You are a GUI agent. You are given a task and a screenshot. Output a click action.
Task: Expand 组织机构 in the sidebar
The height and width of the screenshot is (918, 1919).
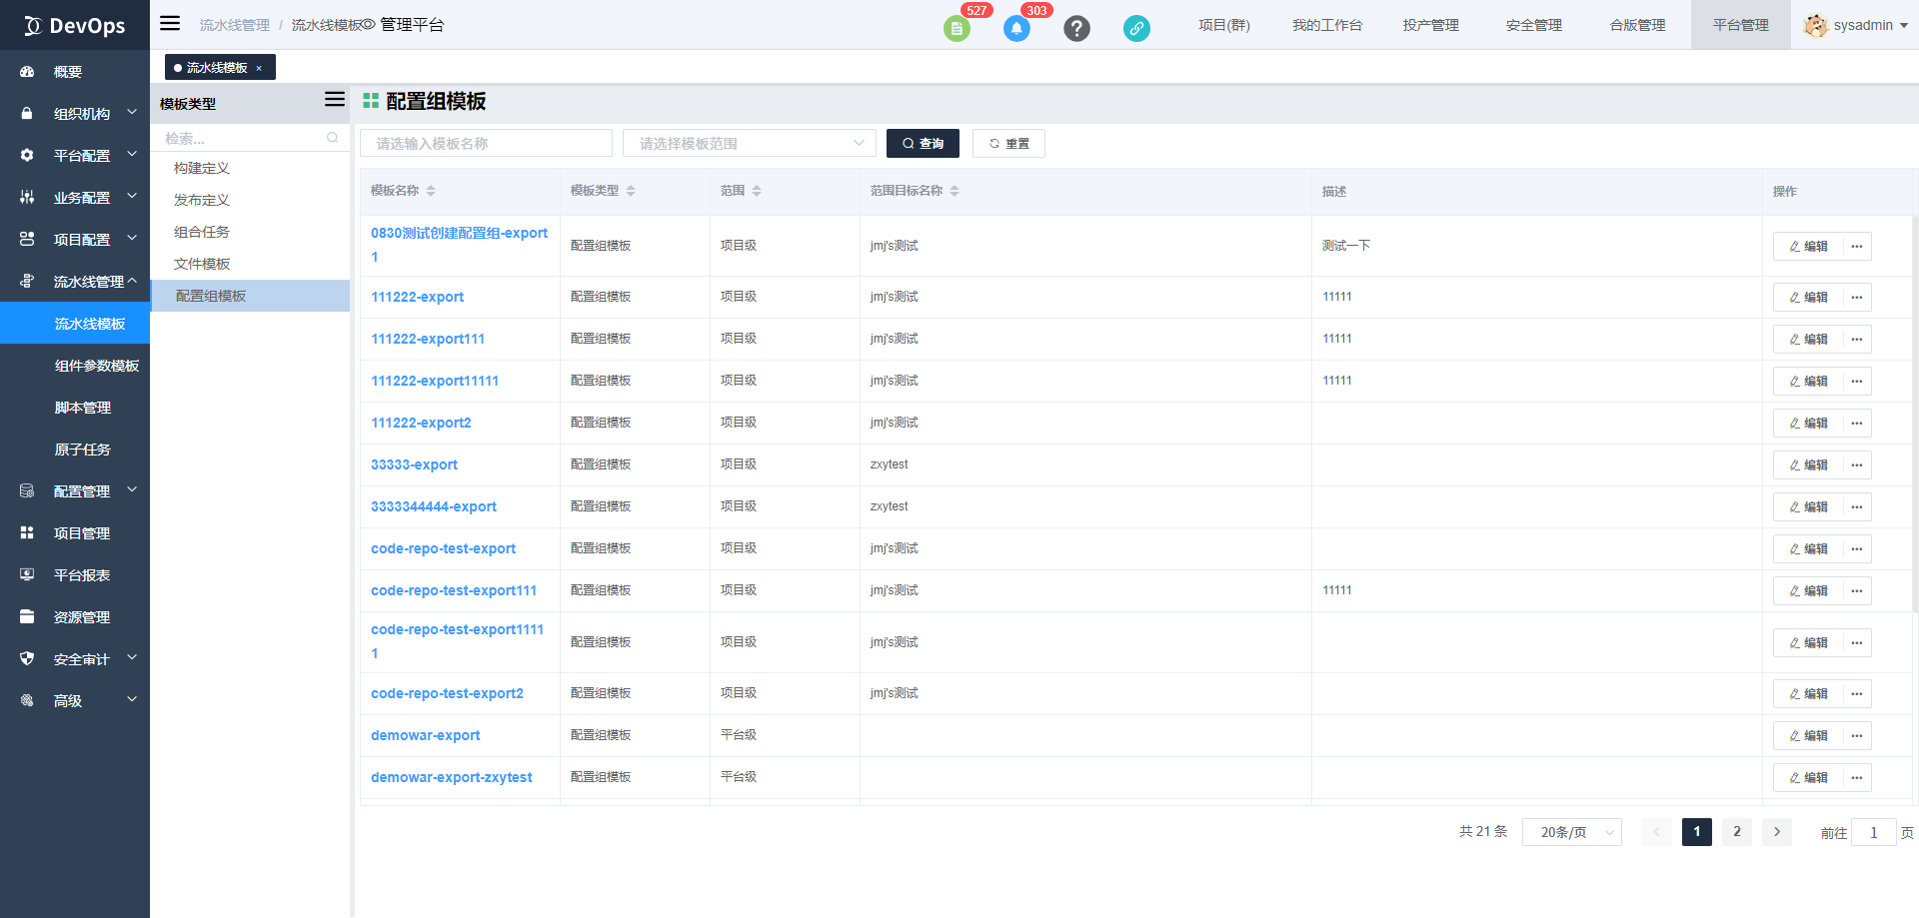[80, 114]
